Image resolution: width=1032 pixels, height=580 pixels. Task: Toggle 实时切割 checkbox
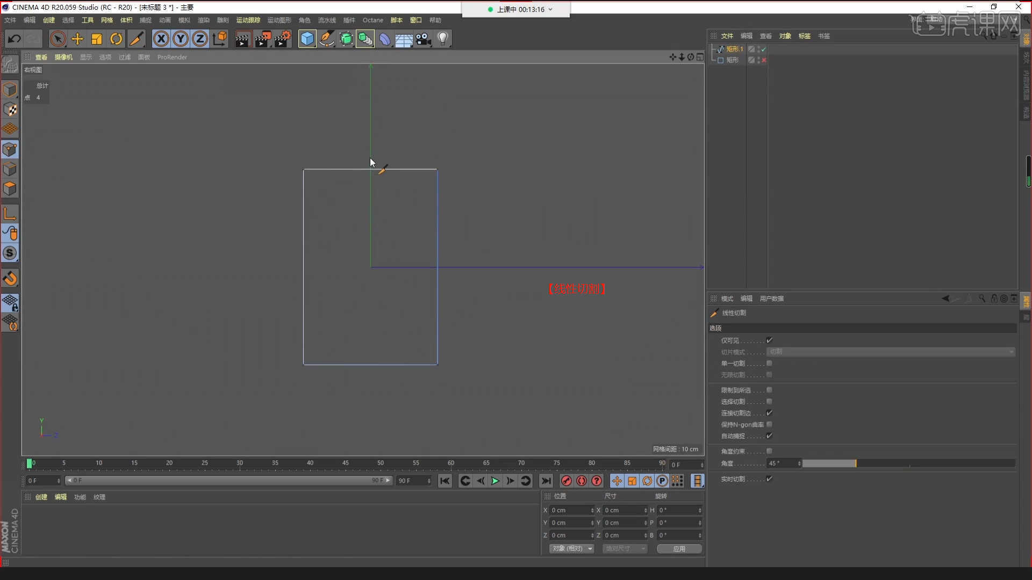769,479
